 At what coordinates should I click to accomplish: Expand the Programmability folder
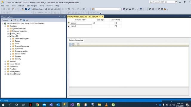point(11,51)
